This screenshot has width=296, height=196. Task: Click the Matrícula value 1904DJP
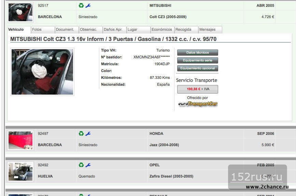coord(162,64)
